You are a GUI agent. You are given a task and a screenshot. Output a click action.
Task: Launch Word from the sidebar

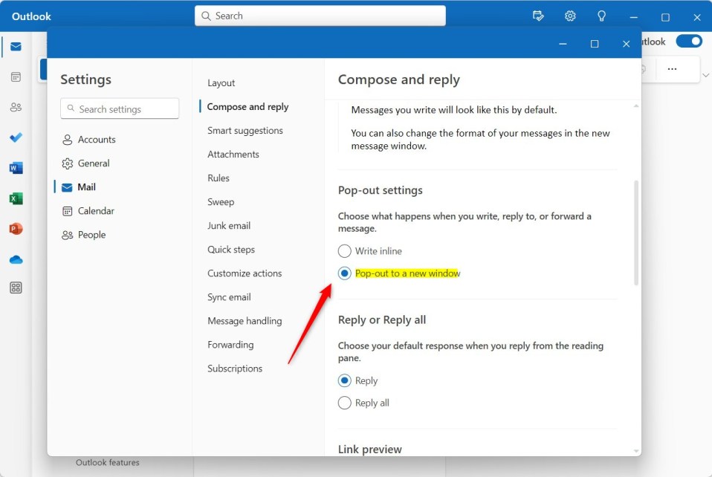click(x=16, y=167)
